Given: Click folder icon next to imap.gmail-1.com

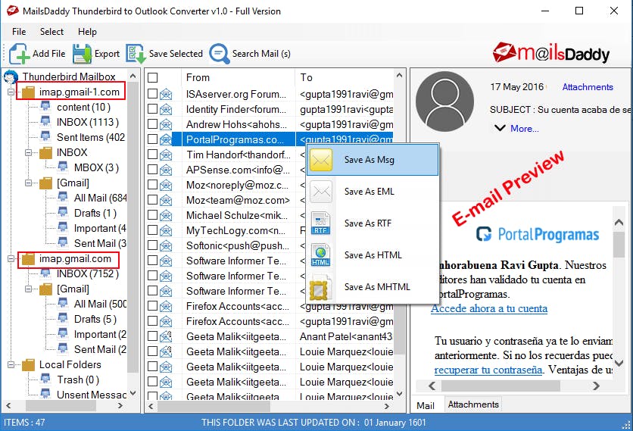Looking at the screenshot, I should 28,92.
